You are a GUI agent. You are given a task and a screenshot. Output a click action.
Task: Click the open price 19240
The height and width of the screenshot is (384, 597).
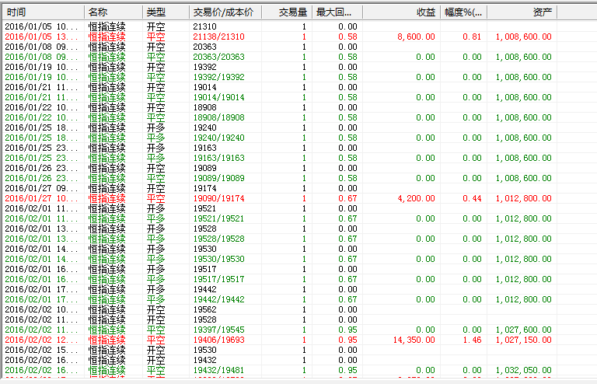click(205, 127)
